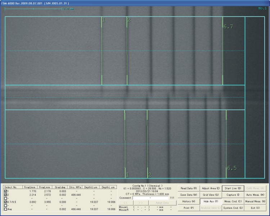
Task: Open System Cnd. (S) settings
Action: (233, 208)
